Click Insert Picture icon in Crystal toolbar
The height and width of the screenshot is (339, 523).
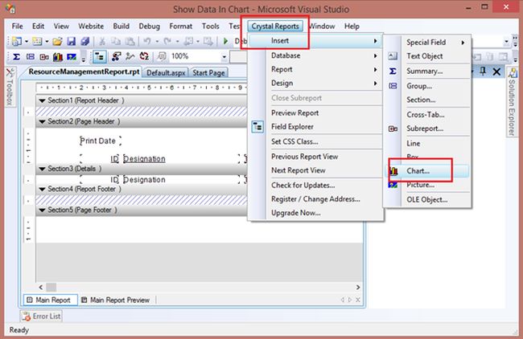72,57
